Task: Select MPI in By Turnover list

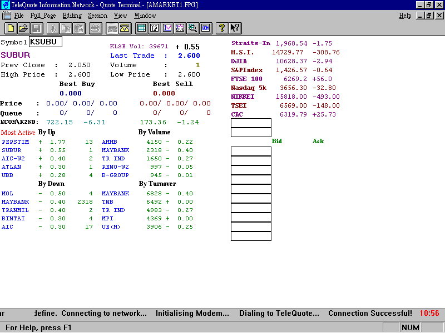Action: click(107, 219)
